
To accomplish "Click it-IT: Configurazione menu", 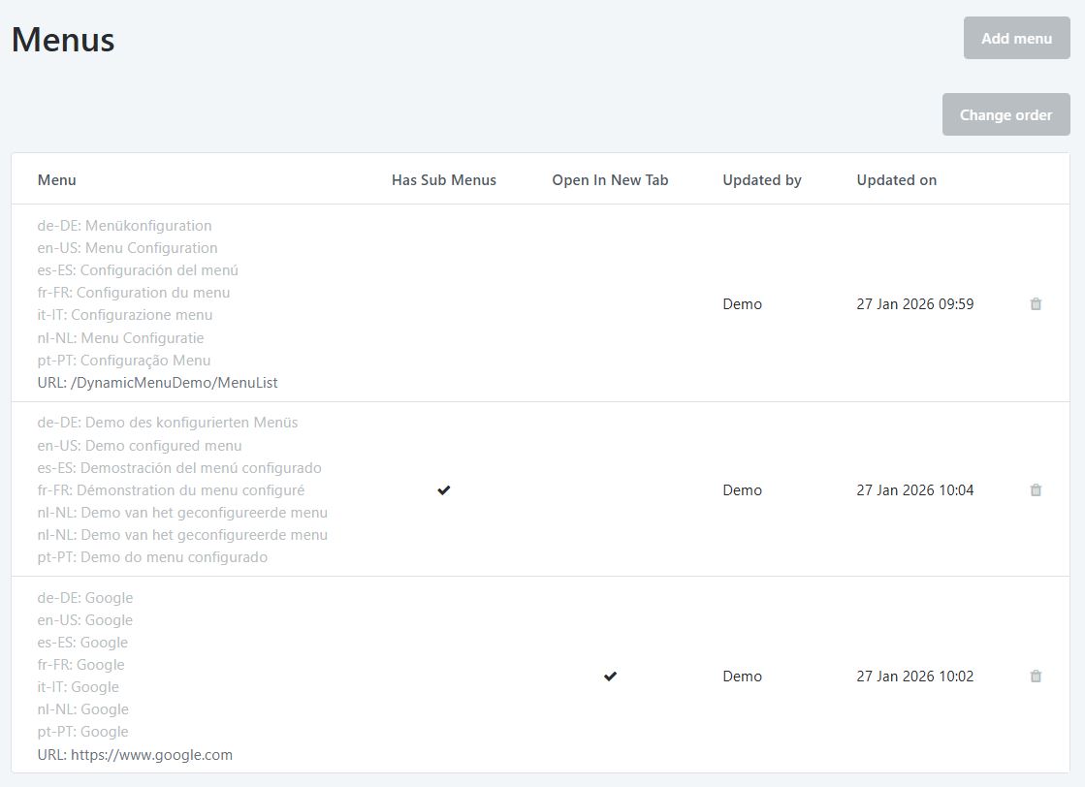I will pos(124,315).
